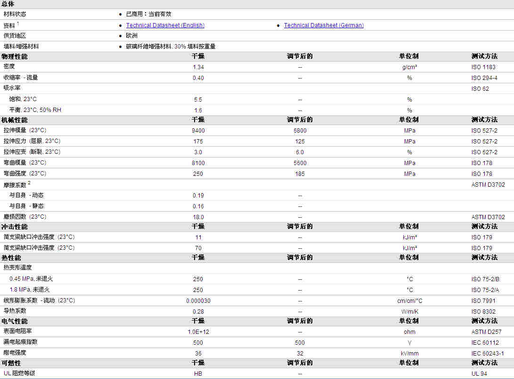Select flame rating value HB
Image resolution: width=514 pixels, height=379 pixels.
198,374
